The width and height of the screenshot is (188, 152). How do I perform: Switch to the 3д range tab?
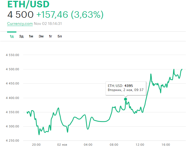click(21, 36)
